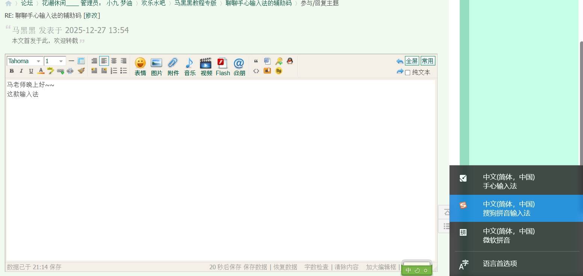The image size is (583, 276).
Task: Enable the 纯文本 plain text checkbox
Action: [408, 73]
